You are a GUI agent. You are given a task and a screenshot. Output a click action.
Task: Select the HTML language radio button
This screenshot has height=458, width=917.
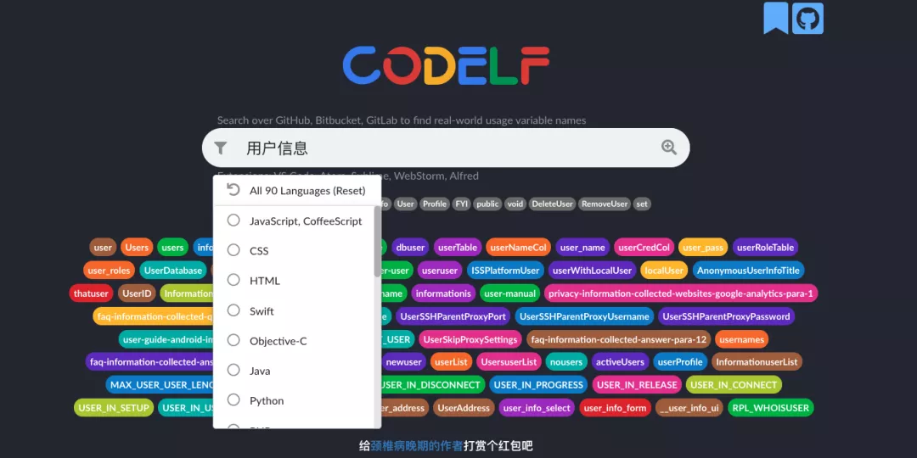tap(233, 280)
